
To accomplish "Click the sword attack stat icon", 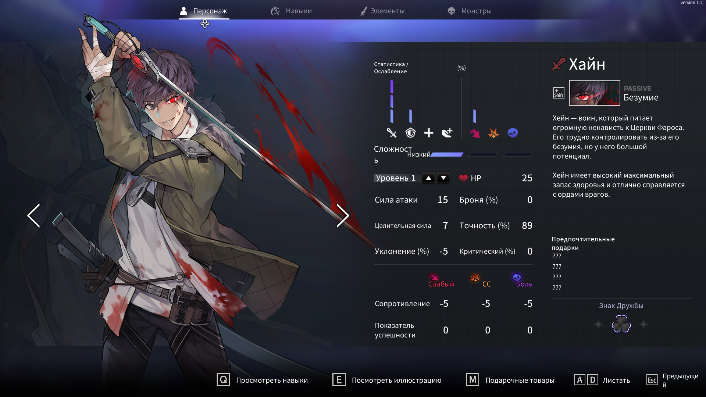I will [392, 133].
